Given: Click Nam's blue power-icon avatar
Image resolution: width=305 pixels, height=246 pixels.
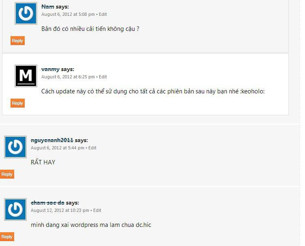Looking at the screenshot, I should coord(26,13).
